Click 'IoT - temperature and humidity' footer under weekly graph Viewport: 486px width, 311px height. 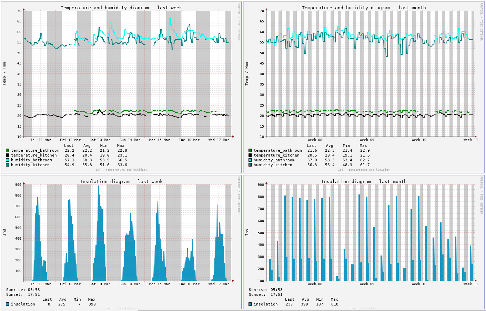click(x=121, y=170)
